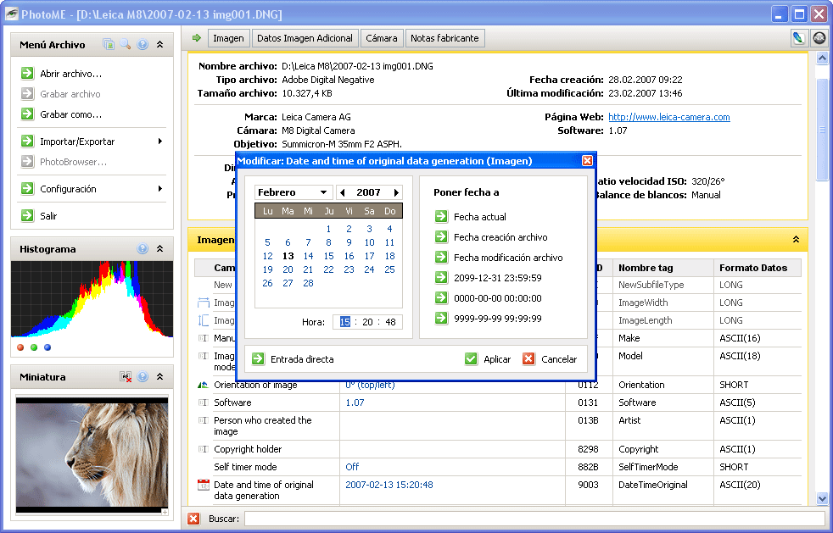Set date to 9999-99-99 99:99:99
This screenshot has height=533, width=833.
489,319
